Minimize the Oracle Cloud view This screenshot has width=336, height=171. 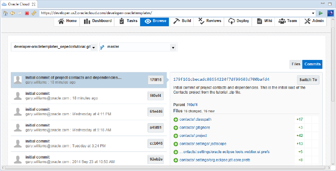pyautogui.click(x=323, y=3)
